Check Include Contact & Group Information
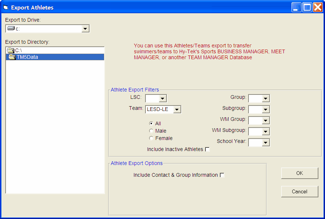 222,175
